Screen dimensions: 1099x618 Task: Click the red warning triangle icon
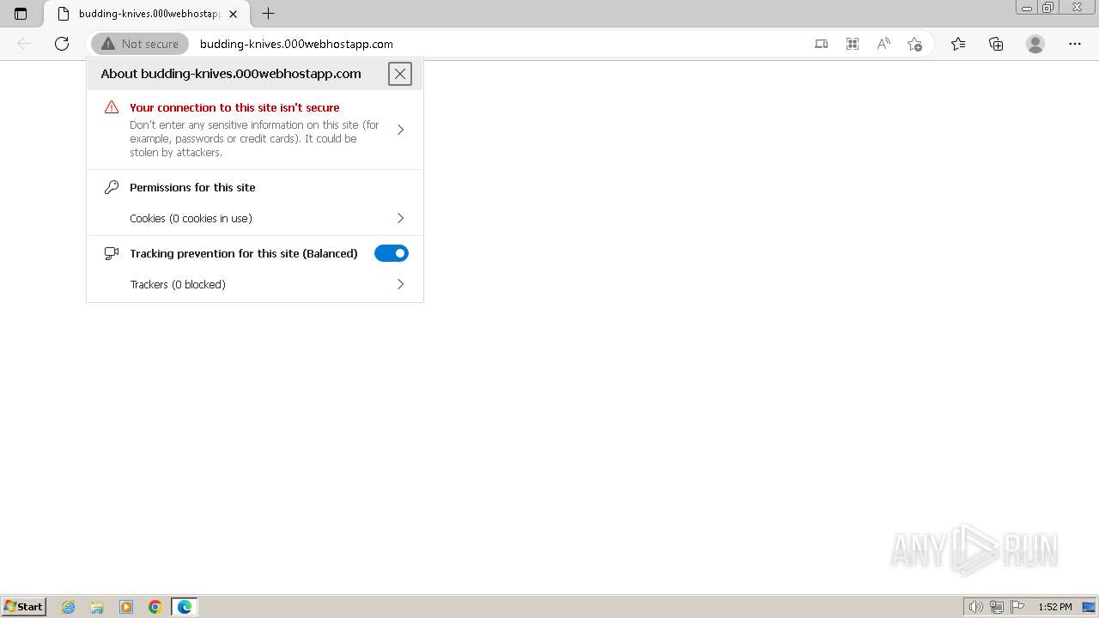coord(112,107)
